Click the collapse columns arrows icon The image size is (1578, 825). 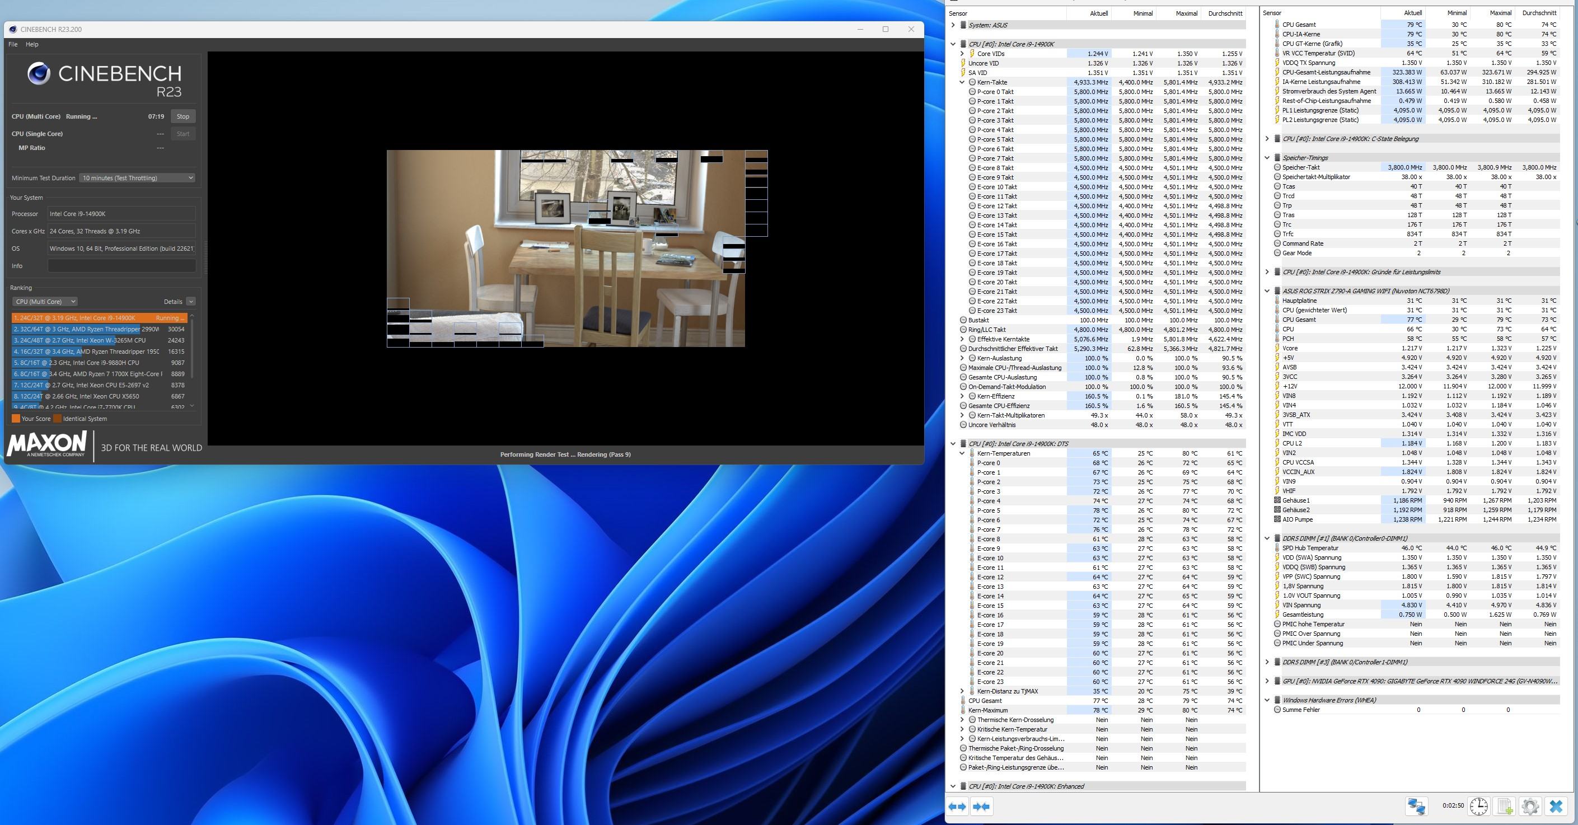pyautogui.click(x=981, y=807)
